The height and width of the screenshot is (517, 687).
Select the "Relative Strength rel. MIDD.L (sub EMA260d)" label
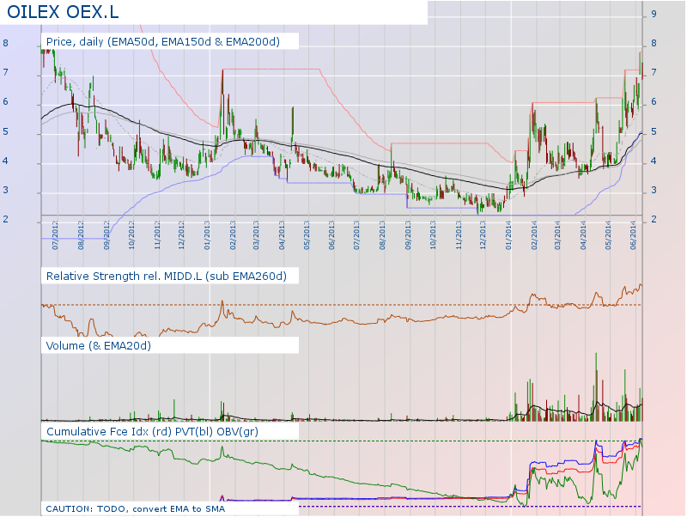[167, 276]
